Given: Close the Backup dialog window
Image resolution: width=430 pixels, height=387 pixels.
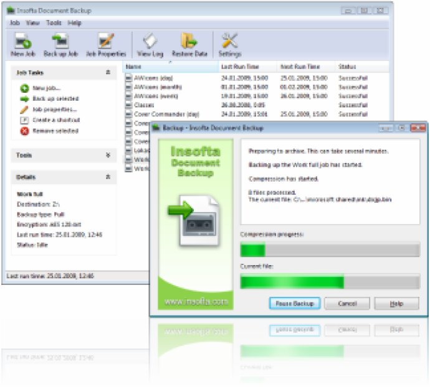Looking at the screenshot, I should (418, 128).
